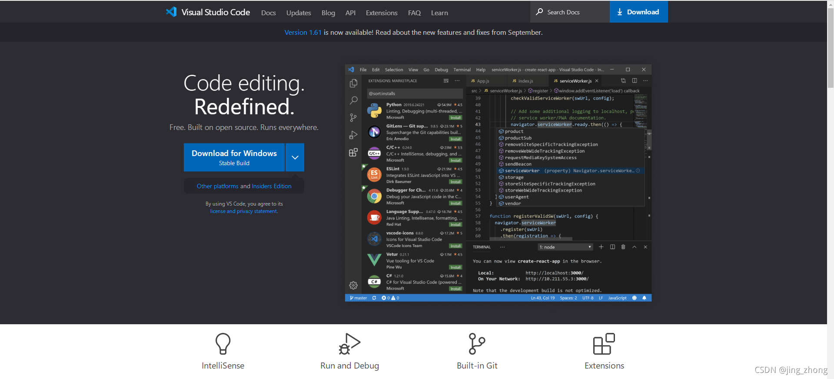Open the Other platforms link
This screenshot has width=834, height=379.
(x=217, y=186)
